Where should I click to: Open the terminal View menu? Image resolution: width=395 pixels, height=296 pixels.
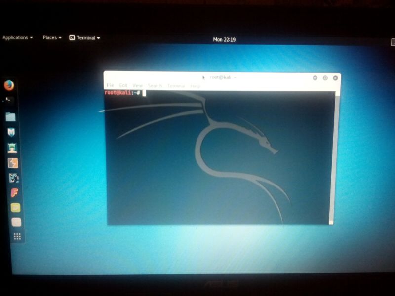[137, 85]
